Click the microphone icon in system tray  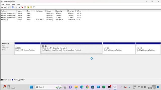[129, 87]
